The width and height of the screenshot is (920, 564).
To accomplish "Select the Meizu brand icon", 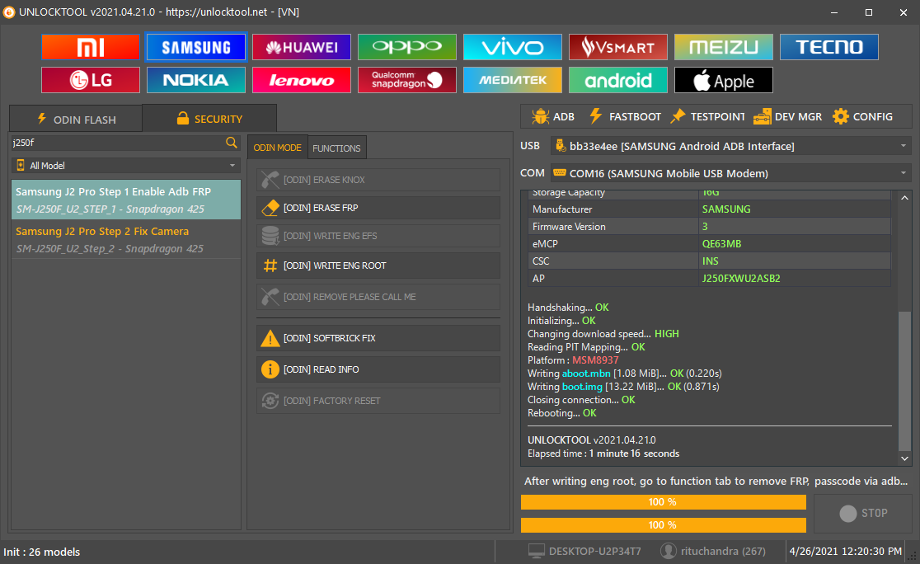I will [x=724, y=47].
